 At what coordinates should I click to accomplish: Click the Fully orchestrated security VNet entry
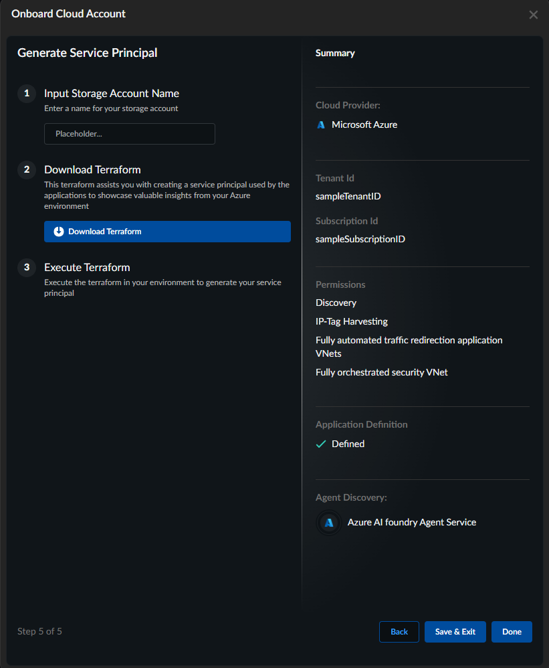click(x=382, y=372)
